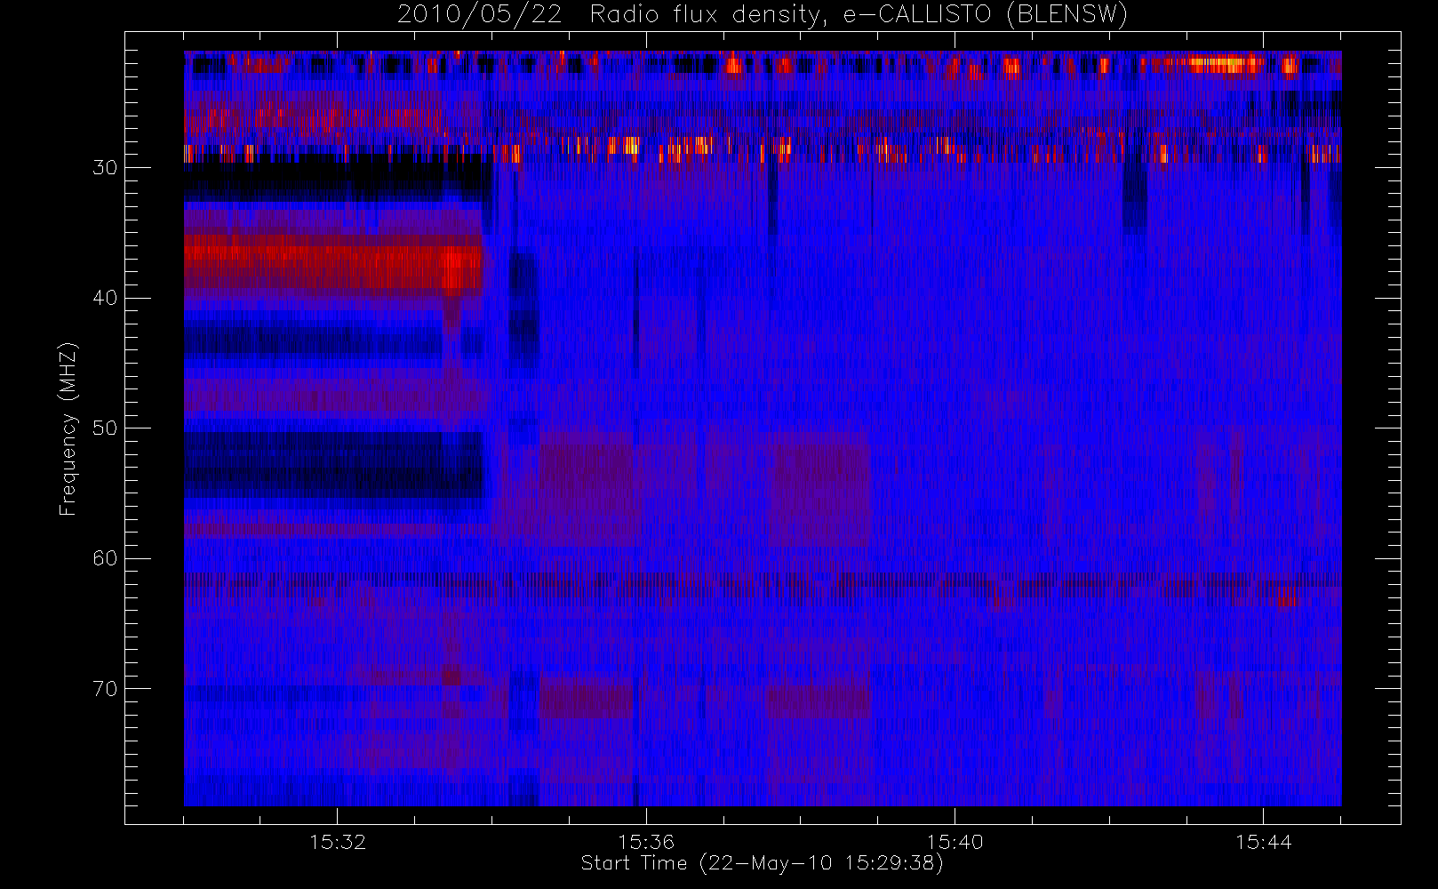Click the yellow-red burst at top right near 15:43
Image resolution: width=1438 pixels, height=889 pixels.
point(1226,64)
